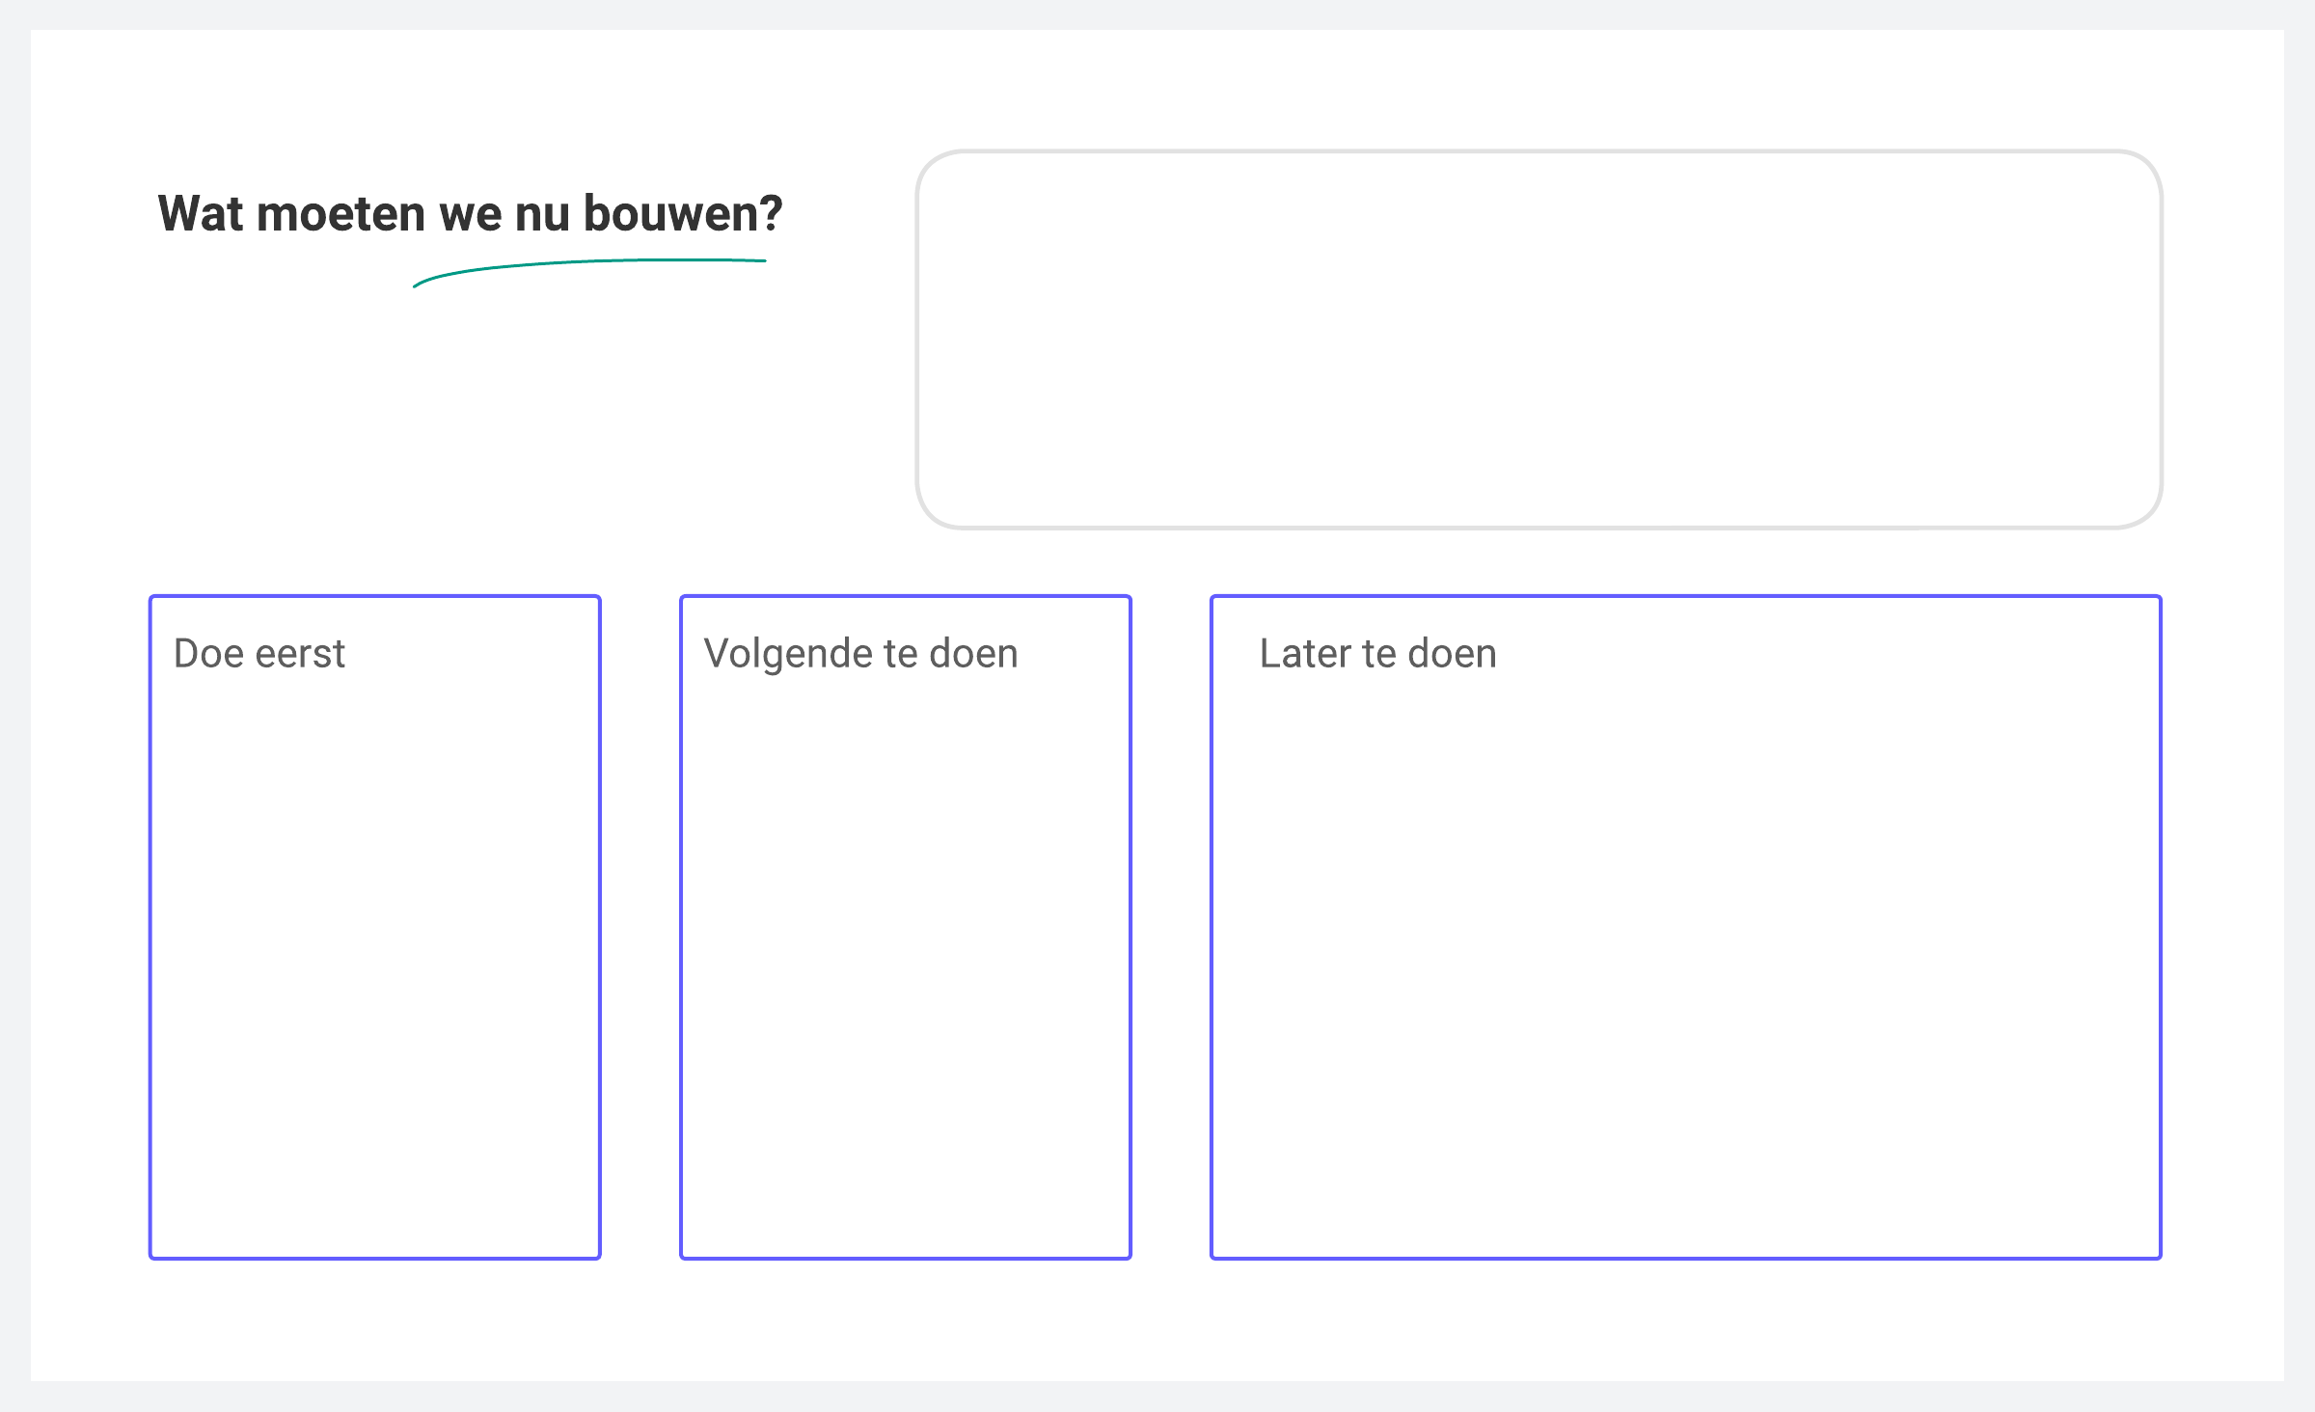2315x1412 pixels.
Task: Click the word 'moeten' in the heading
Action: 341,213
